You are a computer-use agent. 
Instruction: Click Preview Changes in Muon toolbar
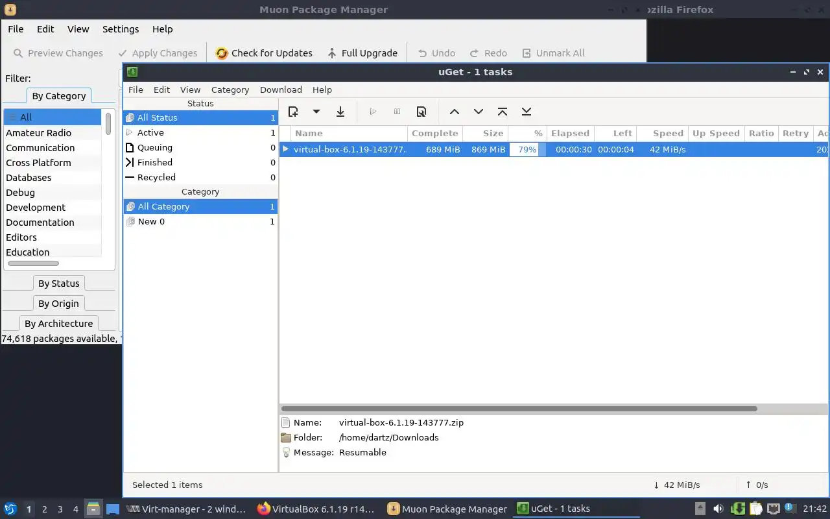point(58,53)
